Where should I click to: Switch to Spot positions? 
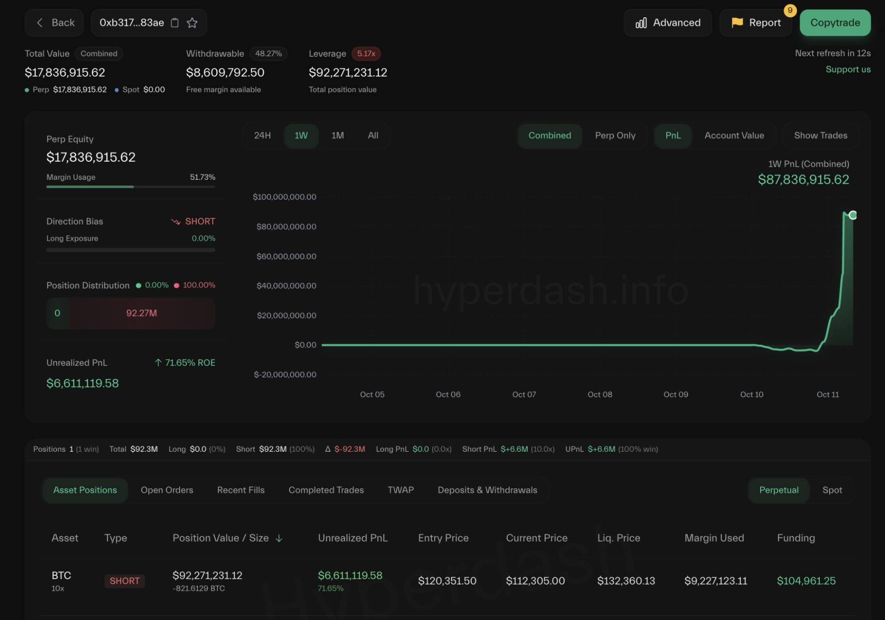coord(832,490)
